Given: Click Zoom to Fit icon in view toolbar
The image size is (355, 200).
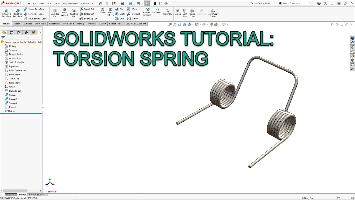Looking at the screenshot, I should pos(170,24).
